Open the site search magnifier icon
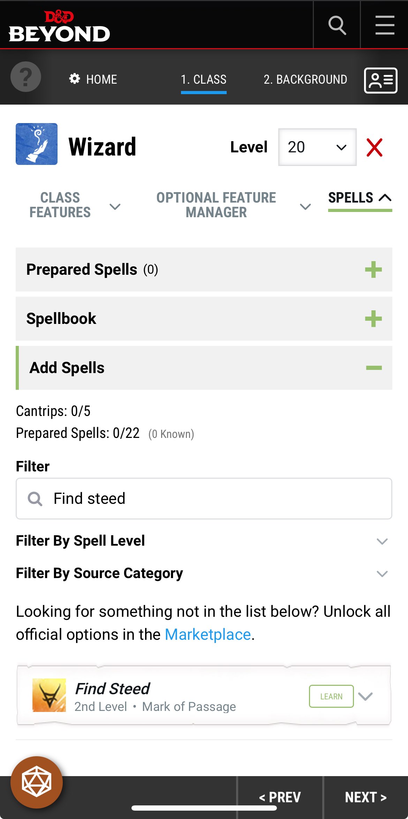The width and height of the screenshot is (408, 819). (x=337, y=25)
